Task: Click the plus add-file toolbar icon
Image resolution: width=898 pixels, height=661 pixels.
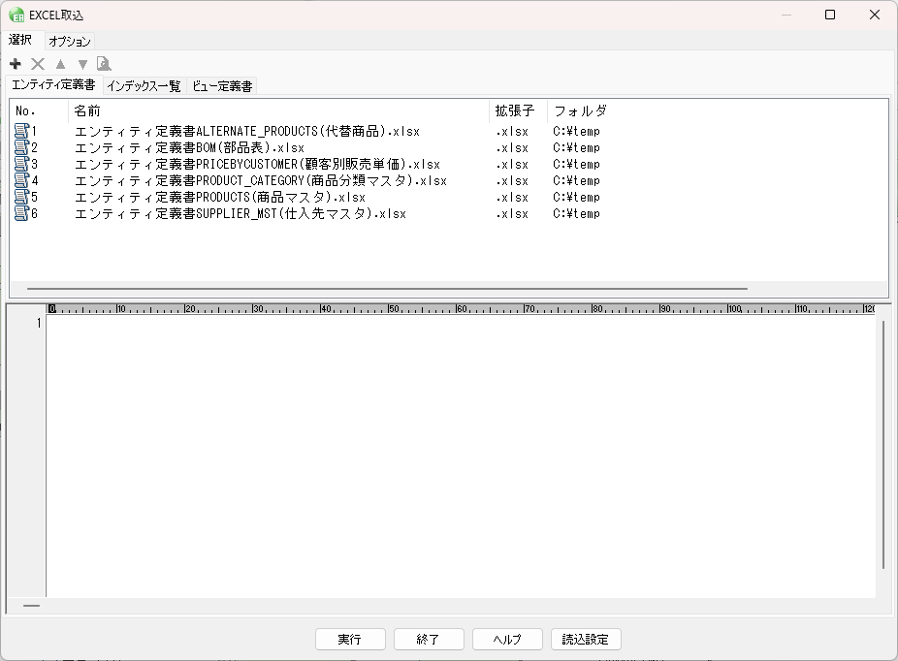Action: click(x=16, y=64)
